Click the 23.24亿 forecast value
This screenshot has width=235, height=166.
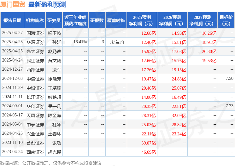(x=179, y=134)
